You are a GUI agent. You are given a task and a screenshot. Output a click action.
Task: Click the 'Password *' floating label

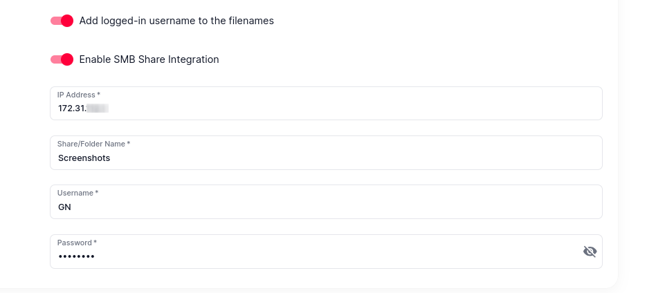pos(77,243)
